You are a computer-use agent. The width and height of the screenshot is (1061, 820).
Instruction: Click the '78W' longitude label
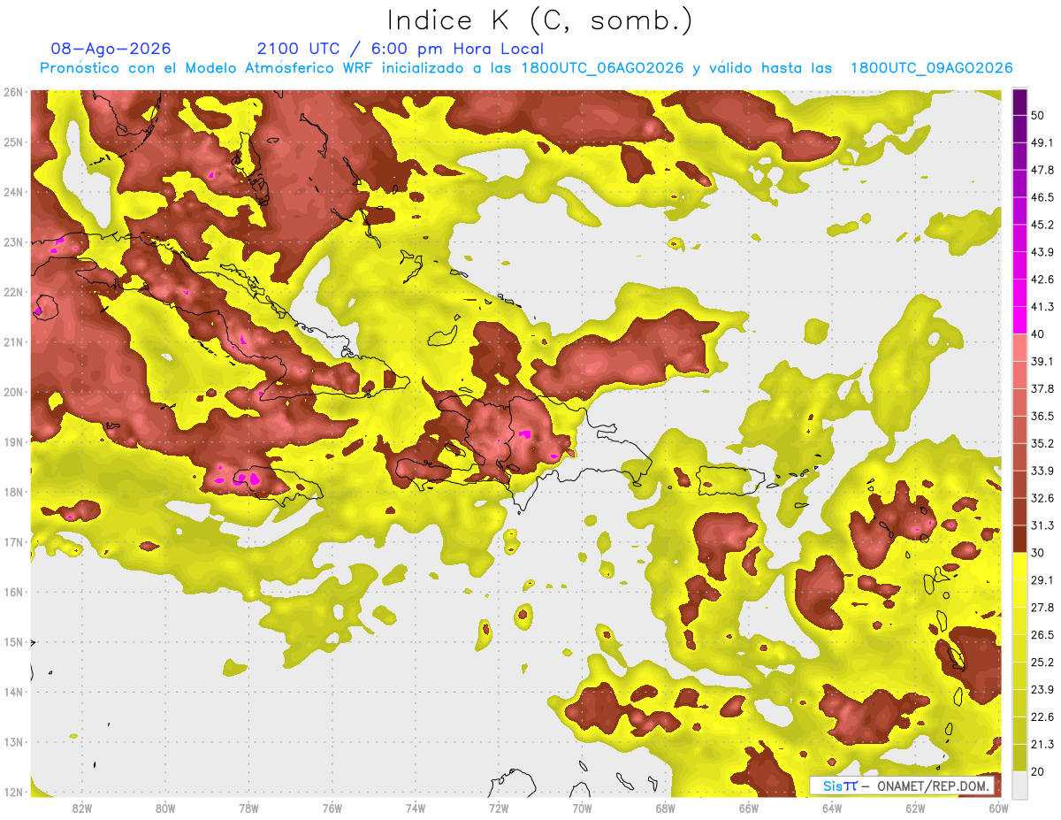(x=248, y=808)
